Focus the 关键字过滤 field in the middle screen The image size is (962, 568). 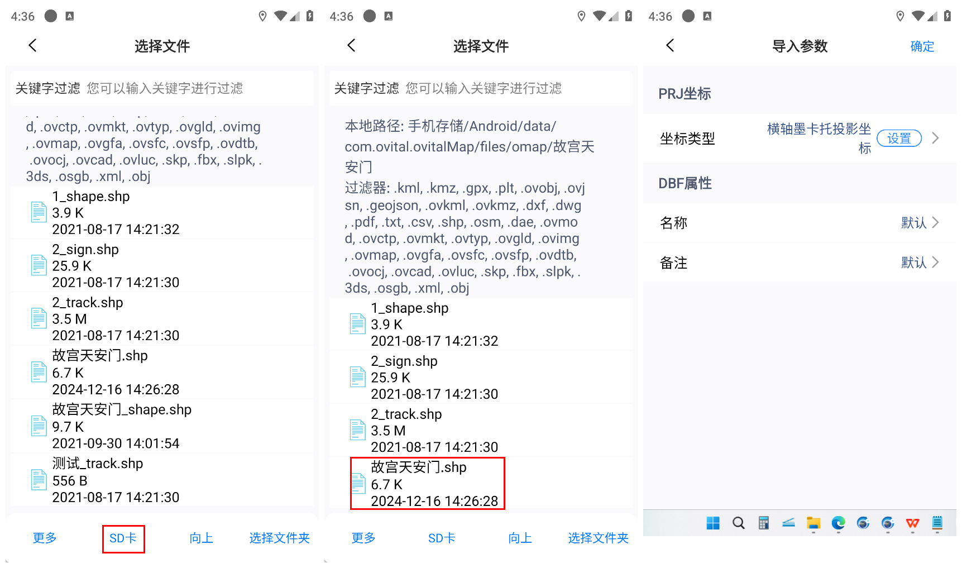481,88
